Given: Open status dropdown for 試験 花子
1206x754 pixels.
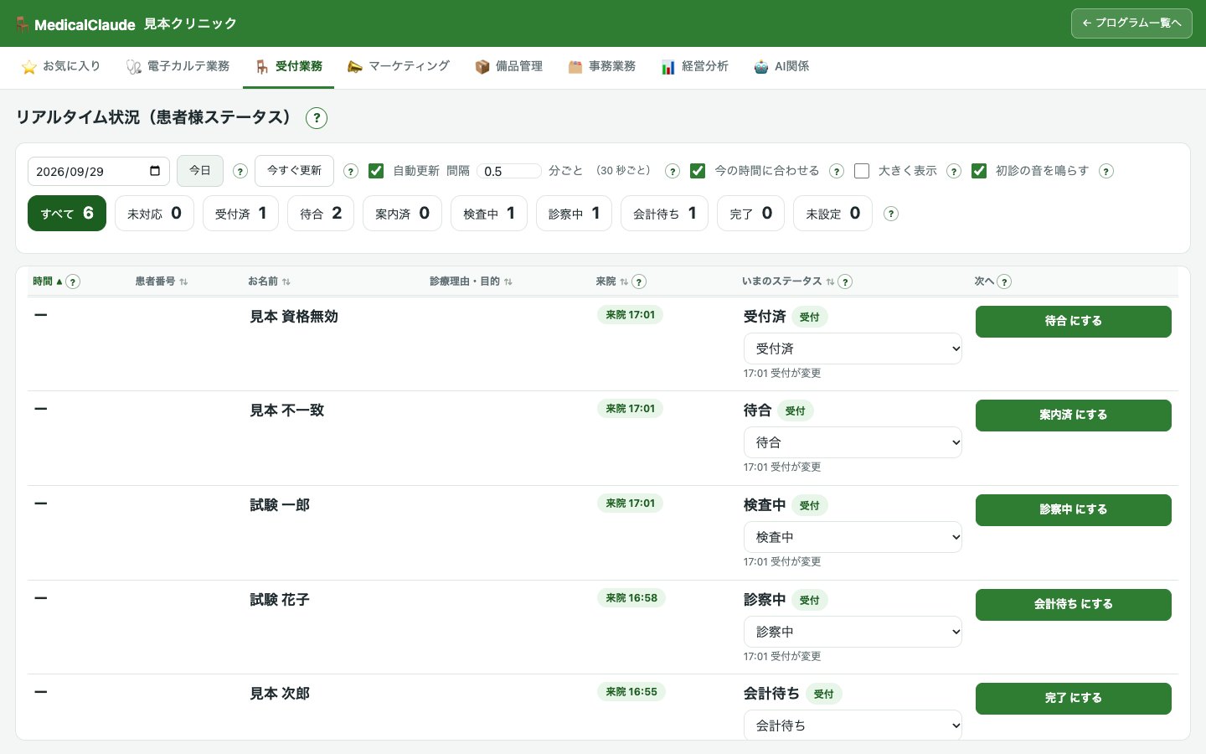Looking at the screenshot, I should click(853, 632).
